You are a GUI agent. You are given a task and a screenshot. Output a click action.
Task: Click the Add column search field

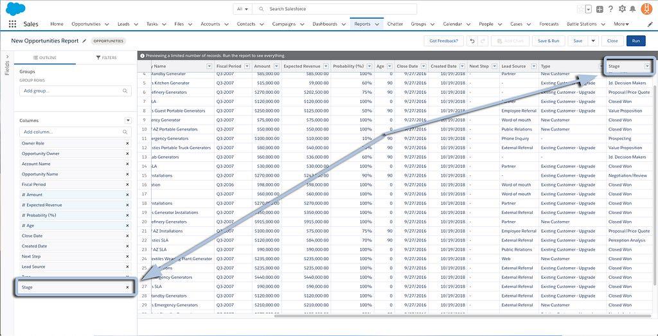tap(75, 132)
